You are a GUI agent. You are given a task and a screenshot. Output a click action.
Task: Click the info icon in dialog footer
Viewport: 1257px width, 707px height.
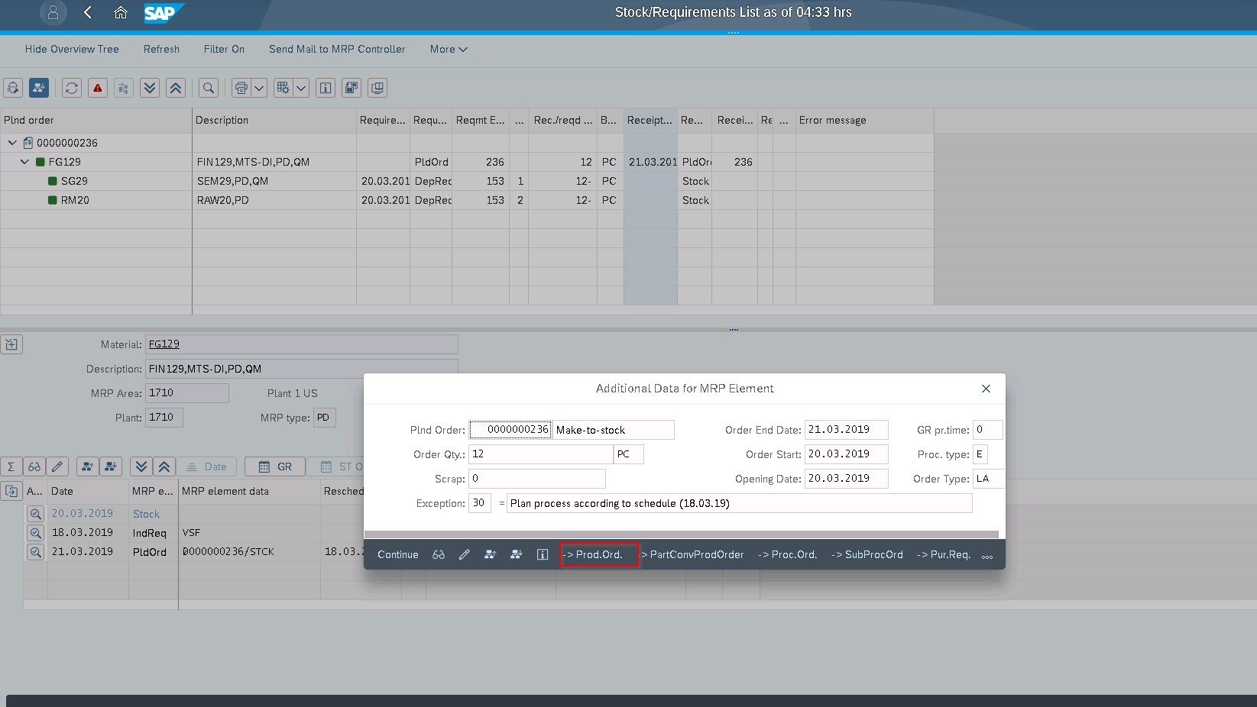pyautogui.click(x=542, y=554)
